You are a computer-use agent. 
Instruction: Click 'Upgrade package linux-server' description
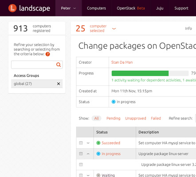(x=163, y=154)
